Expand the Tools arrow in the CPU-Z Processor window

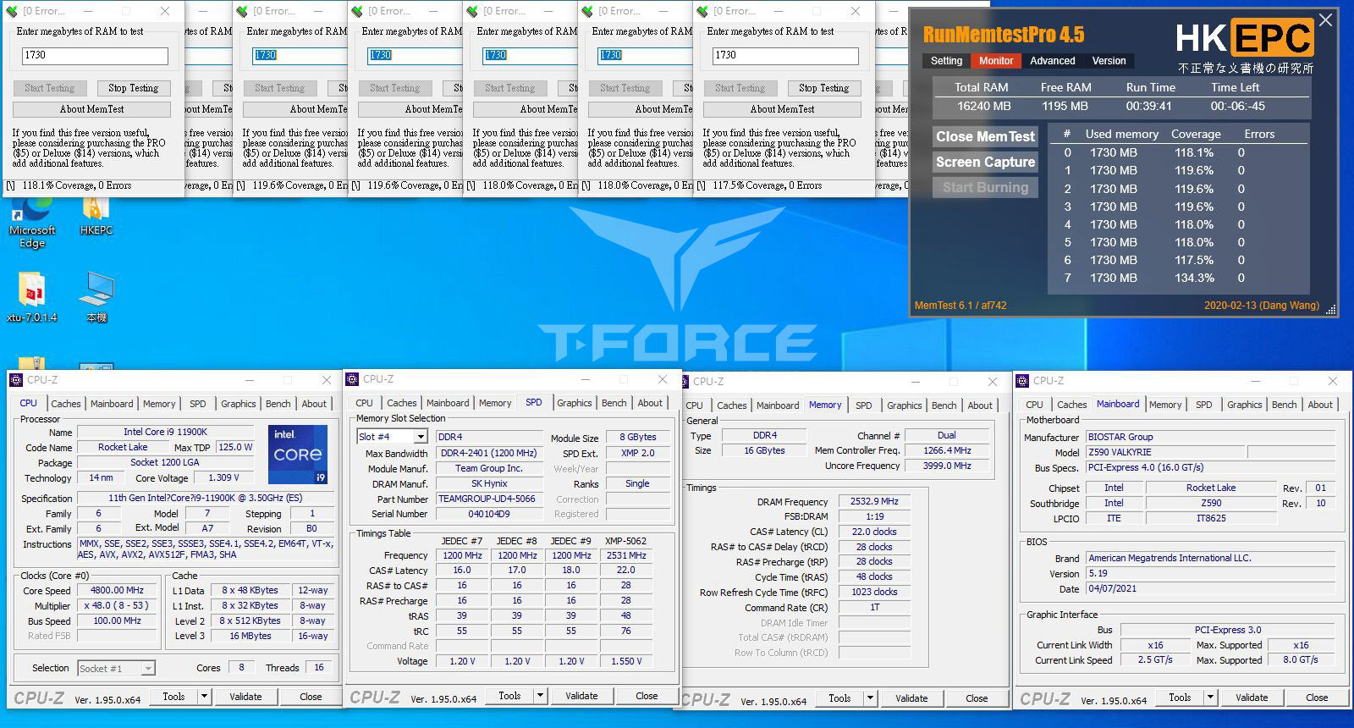point(204,697)
